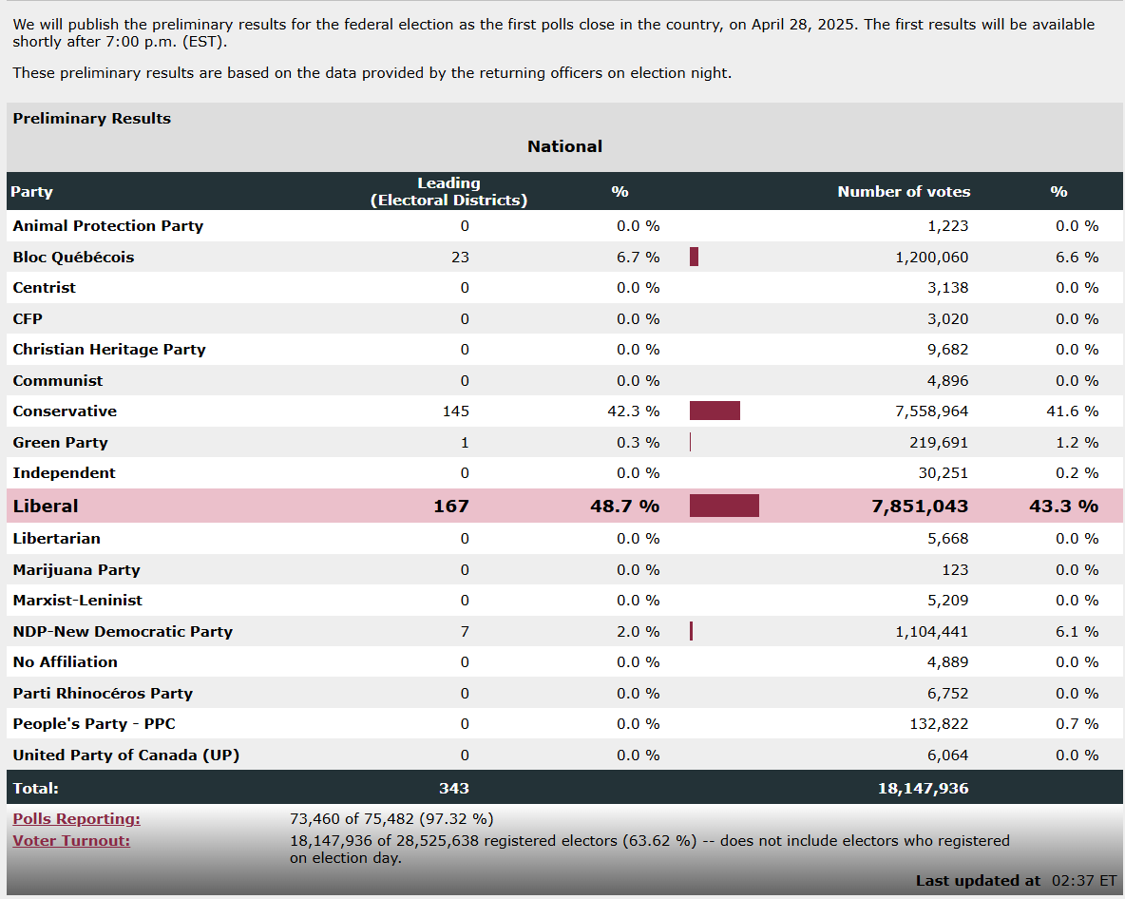Click the Bloc Québécois bar indicator
Screen dimensions: 1125x899
694,258
